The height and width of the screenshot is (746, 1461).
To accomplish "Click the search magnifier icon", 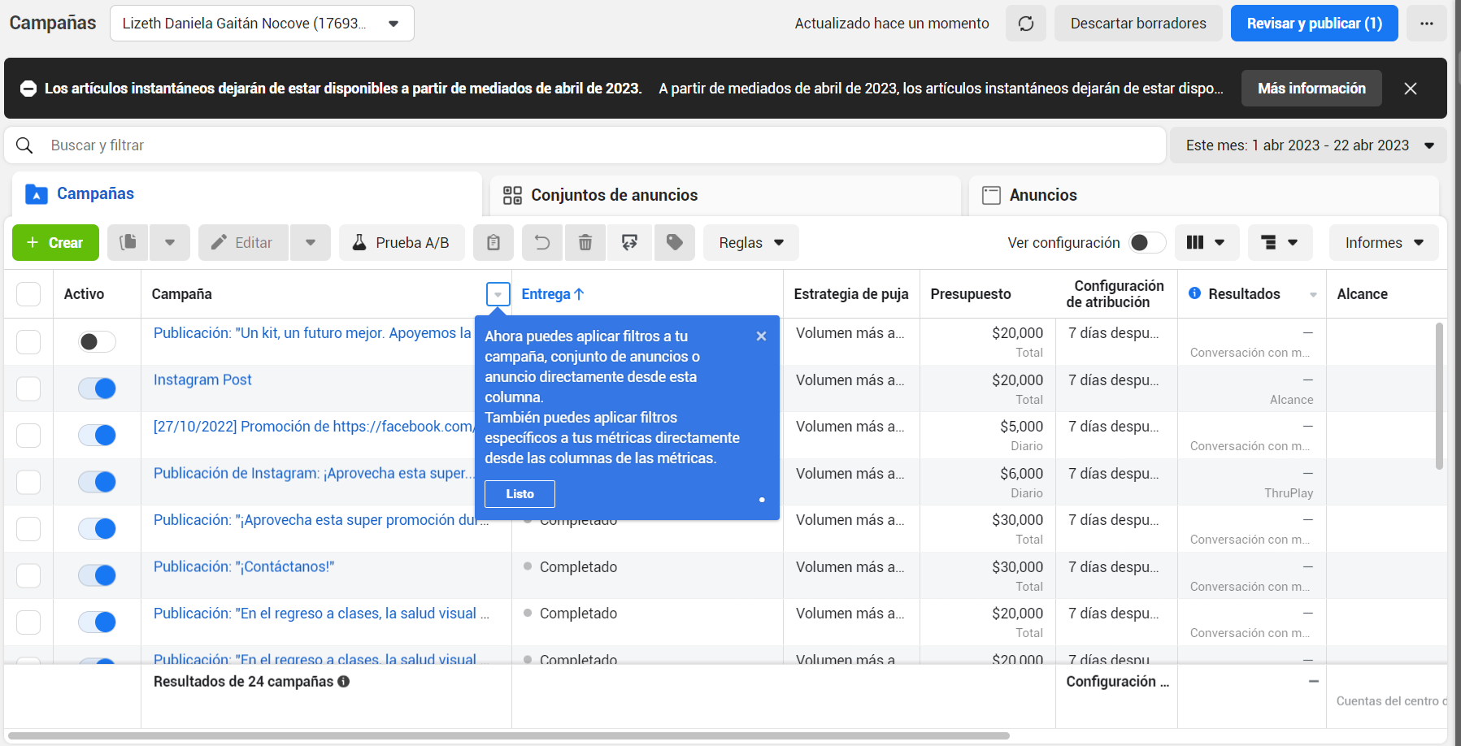I will [25, 145].
